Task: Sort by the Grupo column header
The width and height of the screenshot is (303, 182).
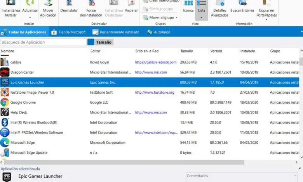Action: coord(275,51)
